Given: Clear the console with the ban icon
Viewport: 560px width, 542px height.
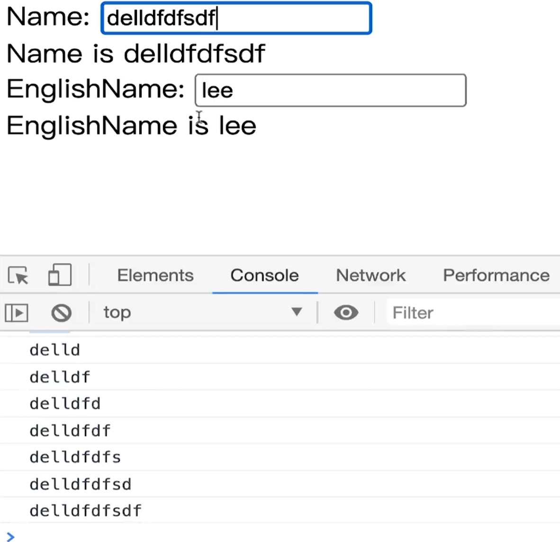Looking at the screenshot, I should tap(62, 313).
